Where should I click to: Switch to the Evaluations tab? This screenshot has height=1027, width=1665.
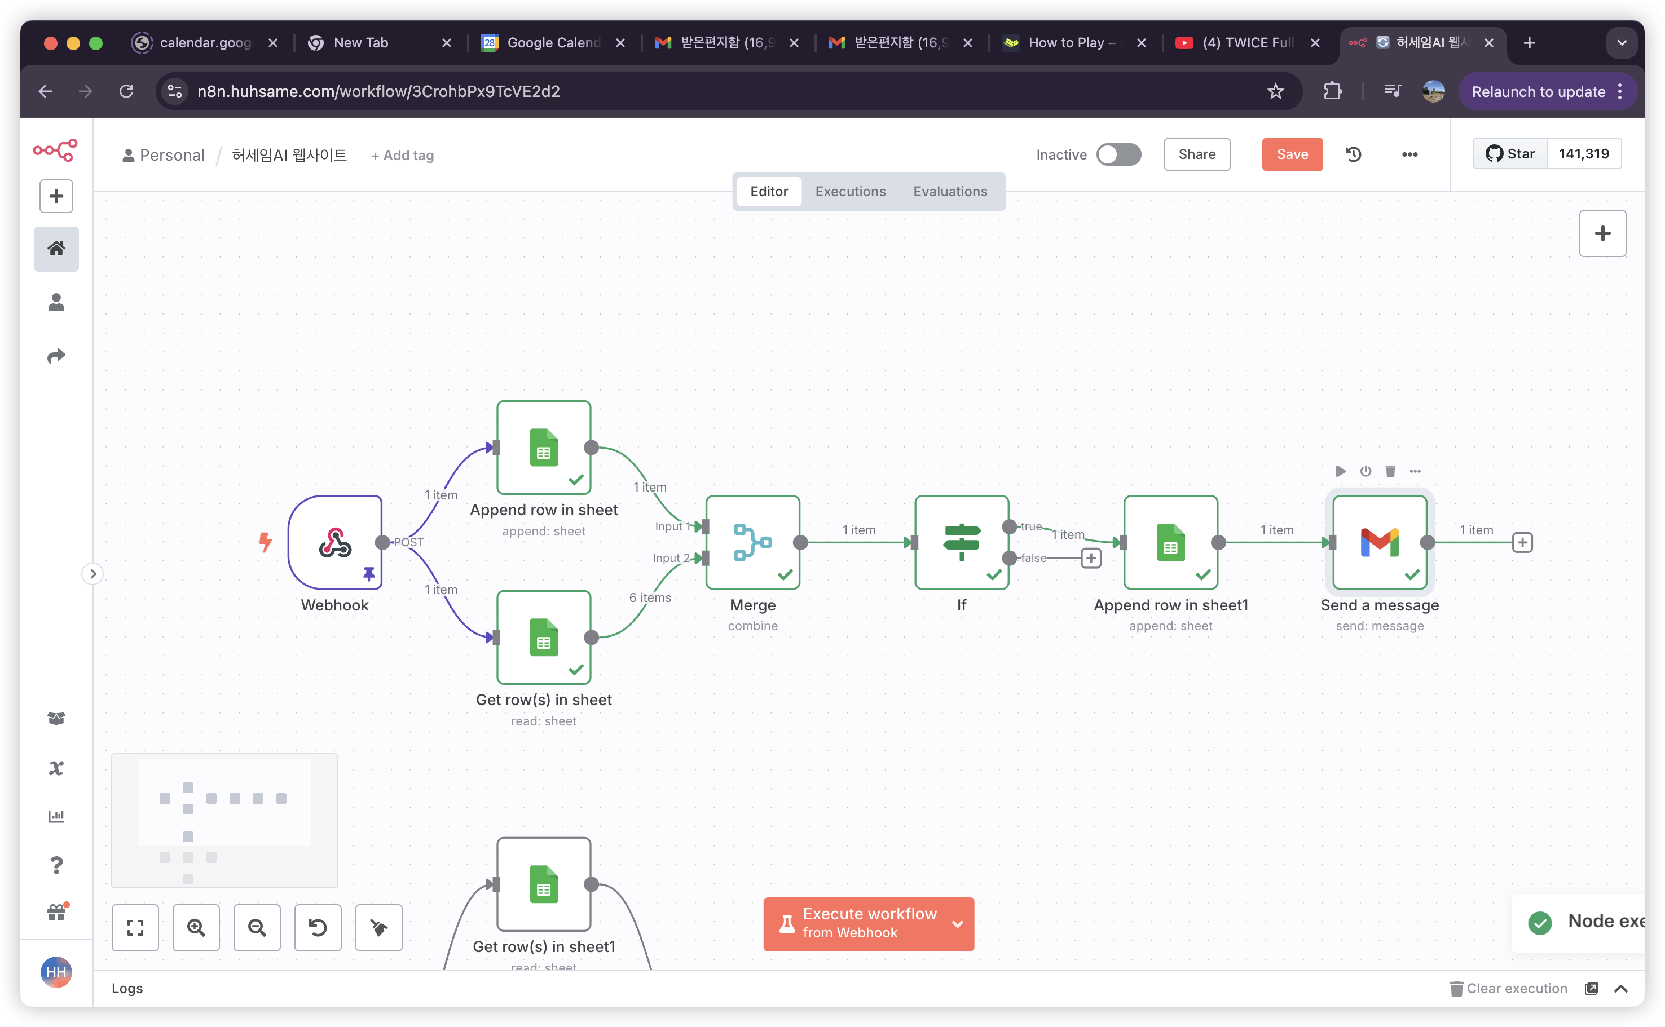point(949,192)
